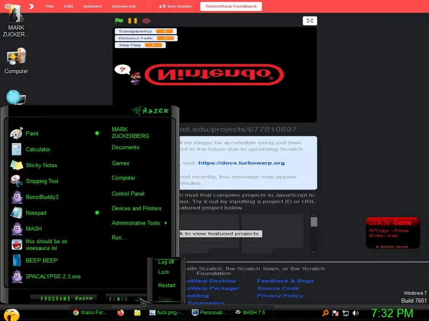
Task: Toggle the TurboWarp dark mode moon icon
Action: [31, 6]
